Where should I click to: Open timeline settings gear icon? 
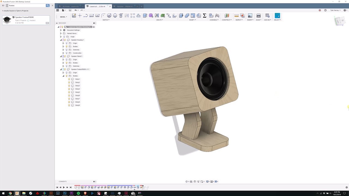[347, 187]
